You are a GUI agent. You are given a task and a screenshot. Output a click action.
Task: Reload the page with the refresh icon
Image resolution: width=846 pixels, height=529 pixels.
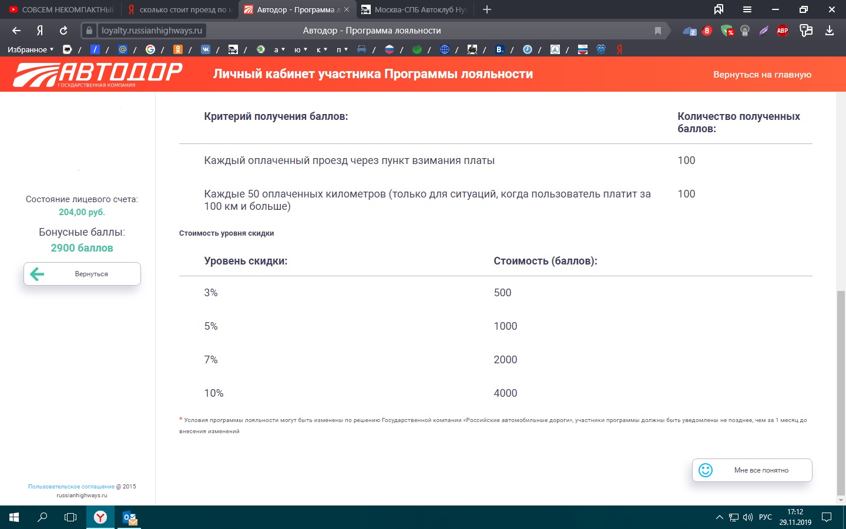click(x=63, y=31)
